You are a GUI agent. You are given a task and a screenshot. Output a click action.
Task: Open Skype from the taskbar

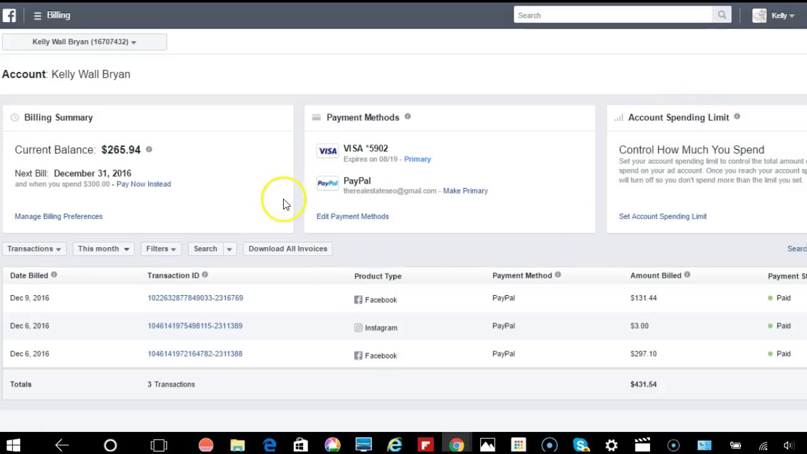(581, 445)
